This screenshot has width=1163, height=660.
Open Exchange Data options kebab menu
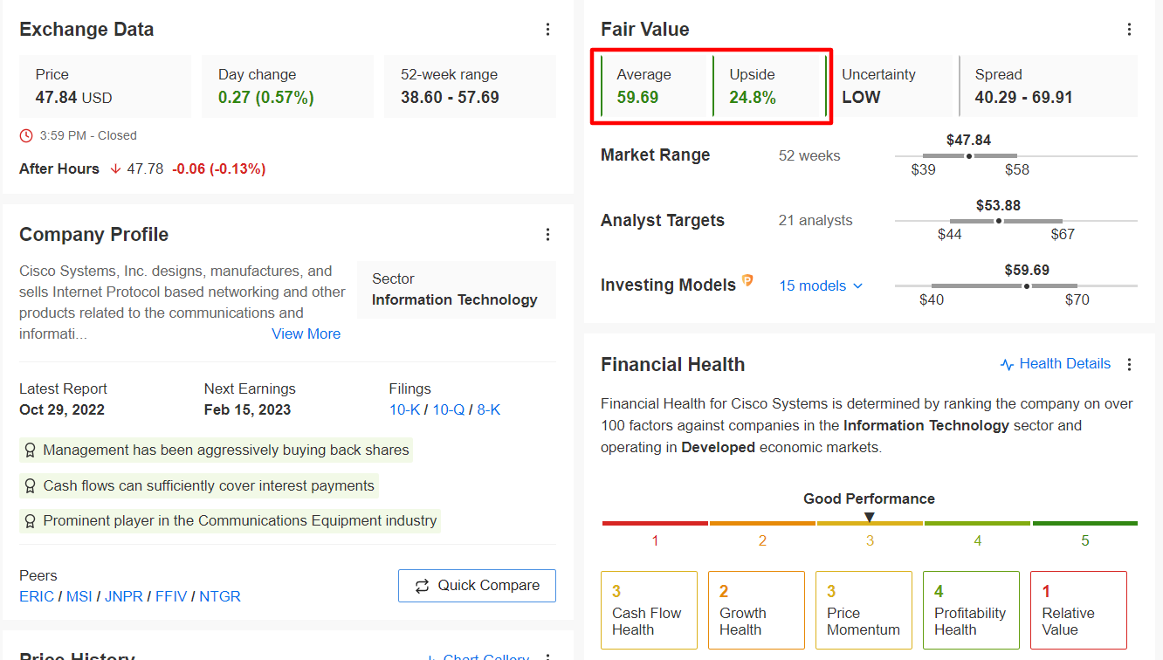click(548, 30)
